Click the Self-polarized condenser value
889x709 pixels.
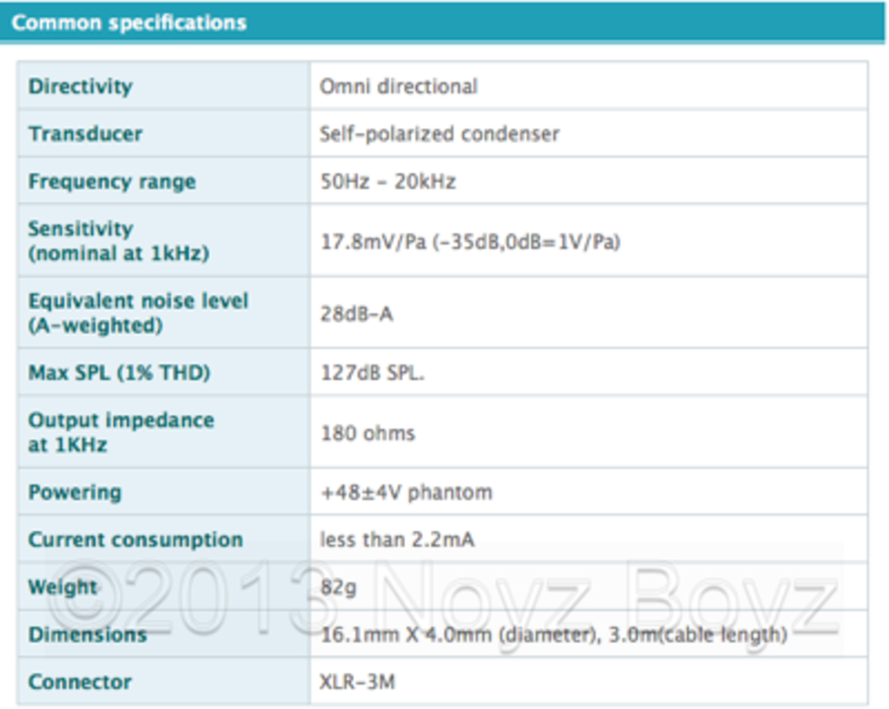click(x=439, y=134)
